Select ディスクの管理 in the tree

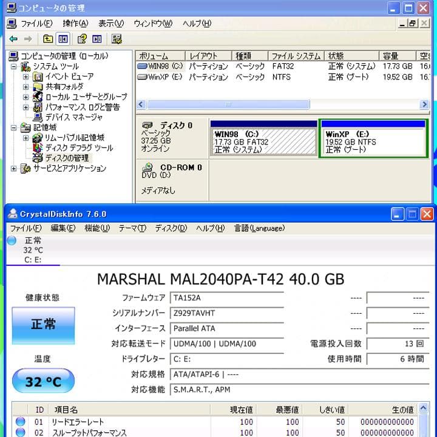pos(67,158)
